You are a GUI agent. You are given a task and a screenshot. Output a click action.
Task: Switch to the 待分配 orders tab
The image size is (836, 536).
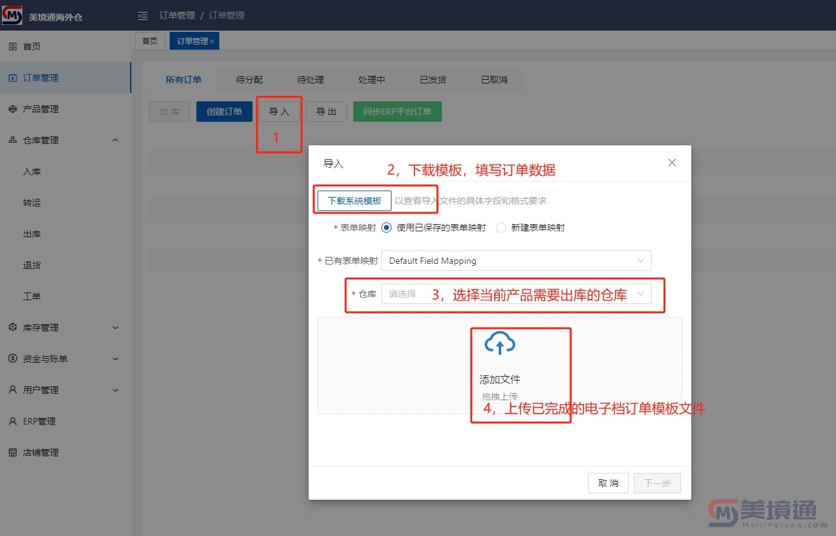click(249, 80)
